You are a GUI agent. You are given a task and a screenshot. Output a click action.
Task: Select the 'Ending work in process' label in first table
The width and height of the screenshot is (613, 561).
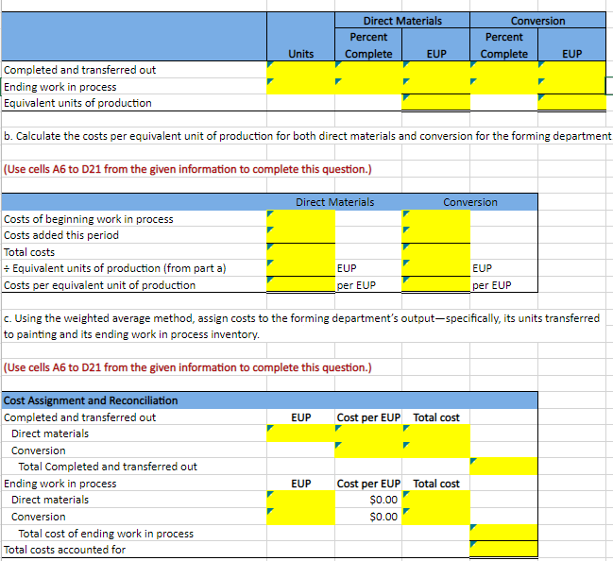60,86
